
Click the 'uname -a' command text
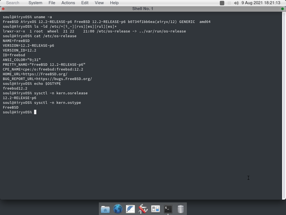[43, 17]
